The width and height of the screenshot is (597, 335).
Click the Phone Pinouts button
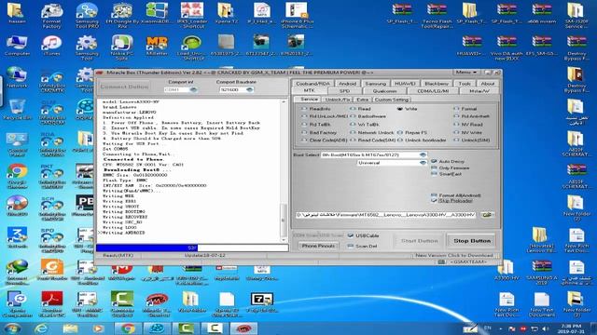(318, 246)
